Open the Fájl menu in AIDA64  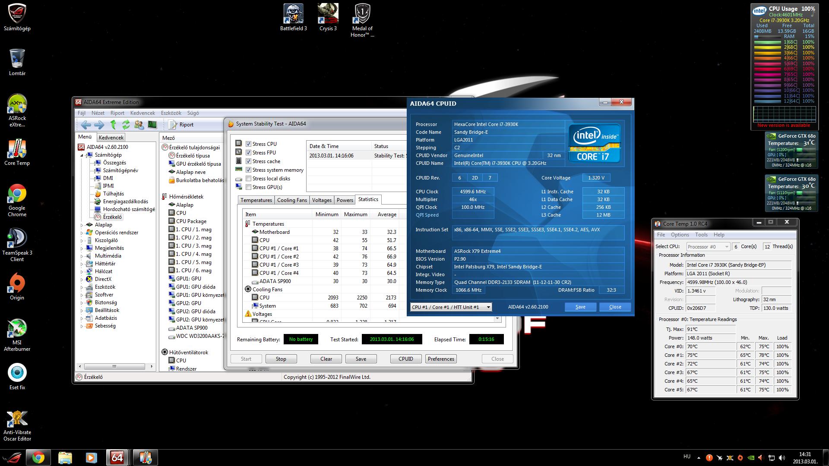click(x=82, y=113)
